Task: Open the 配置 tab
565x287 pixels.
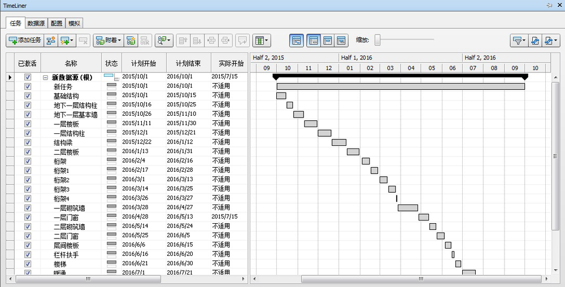Action: tap(56, 23)
